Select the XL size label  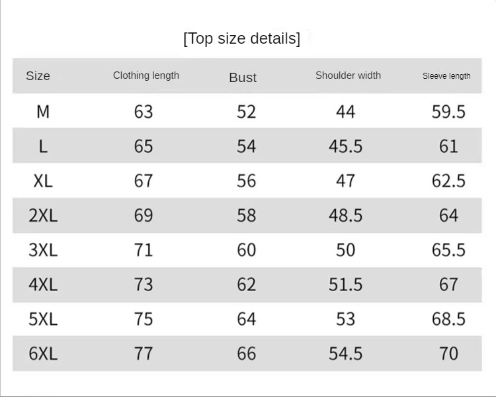click(x=43, y=181)
